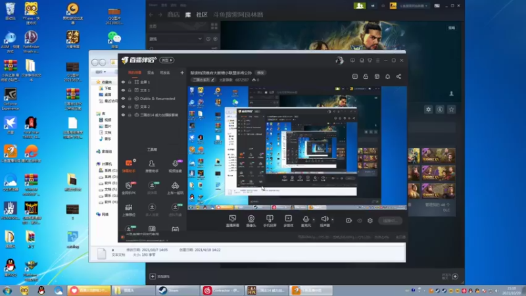Open notifications bell in stream header
Viewport: 526px width, 296px height.
387,76
